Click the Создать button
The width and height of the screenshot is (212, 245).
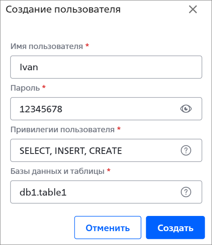point(176,228)
